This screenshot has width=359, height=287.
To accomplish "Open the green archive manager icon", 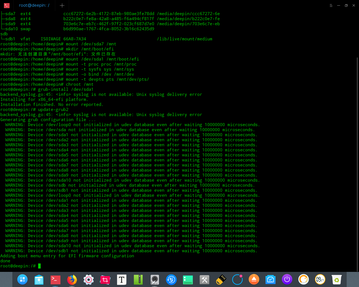I will [138, 279].
